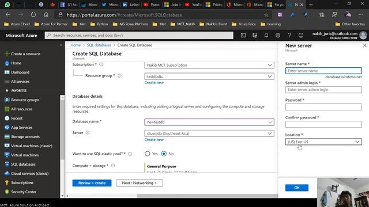Click browser back arrow
The width and height of the screenshot is (369, 207).
[x=8, y=15]
